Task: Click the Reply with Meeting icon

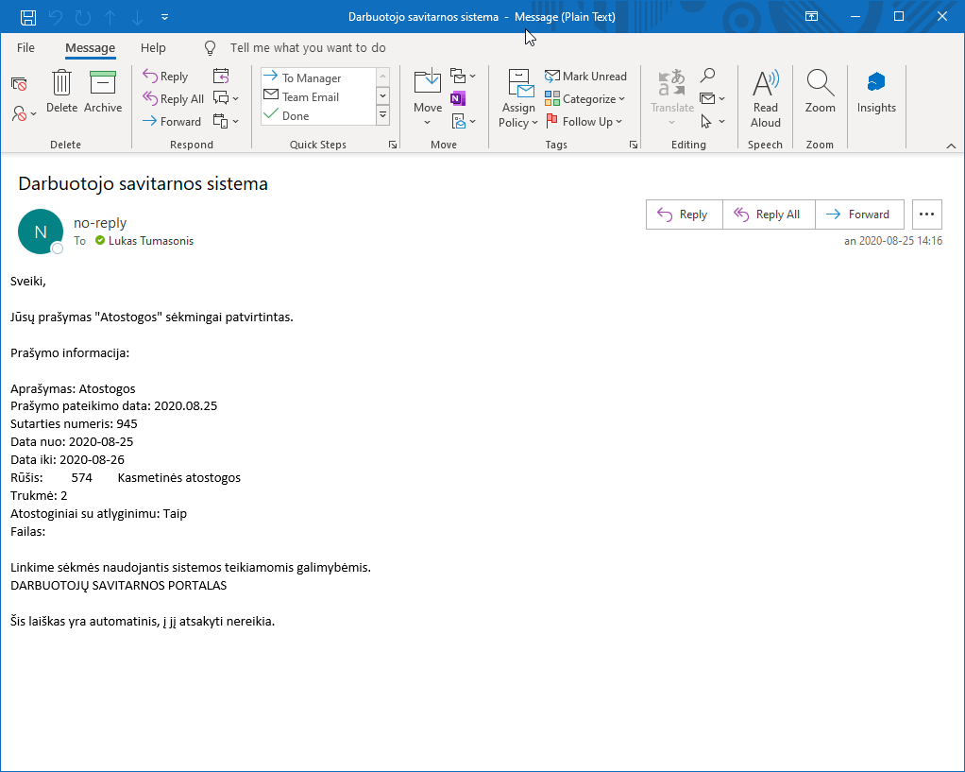Action: click(x=221, y=77)
